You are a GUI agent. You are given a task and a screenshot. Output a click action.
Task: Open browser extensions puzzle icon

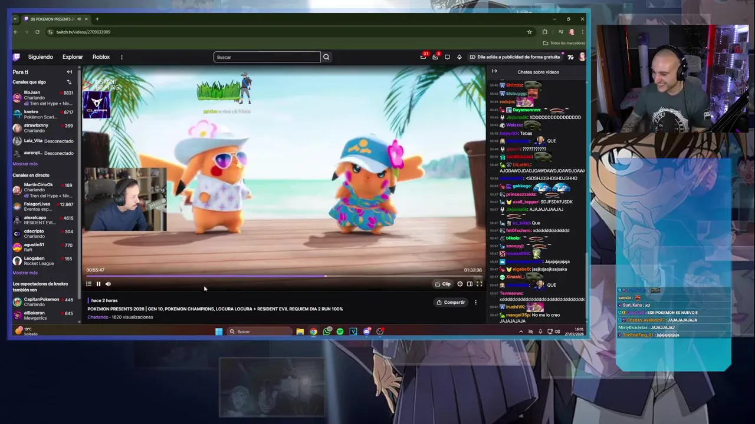[544, 32]
